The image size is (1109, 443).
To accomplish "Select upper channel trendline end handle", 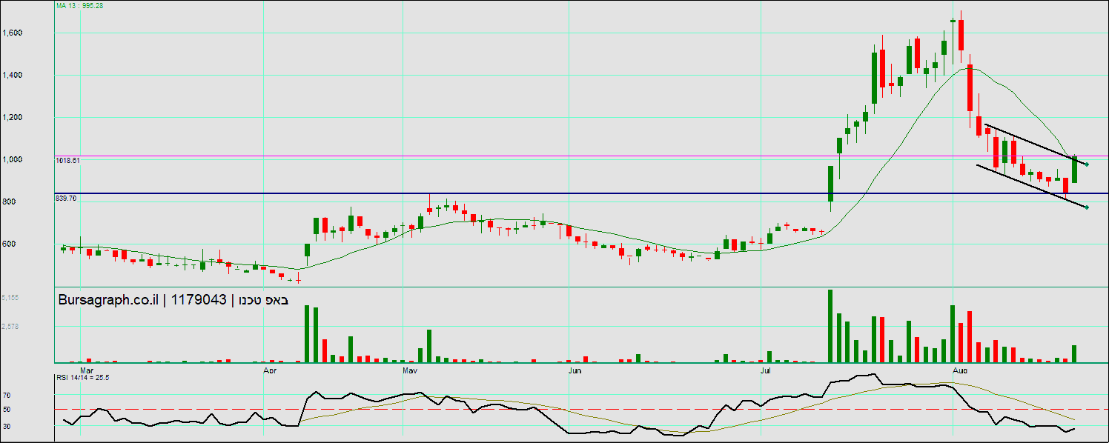I will click(1087, 164).
